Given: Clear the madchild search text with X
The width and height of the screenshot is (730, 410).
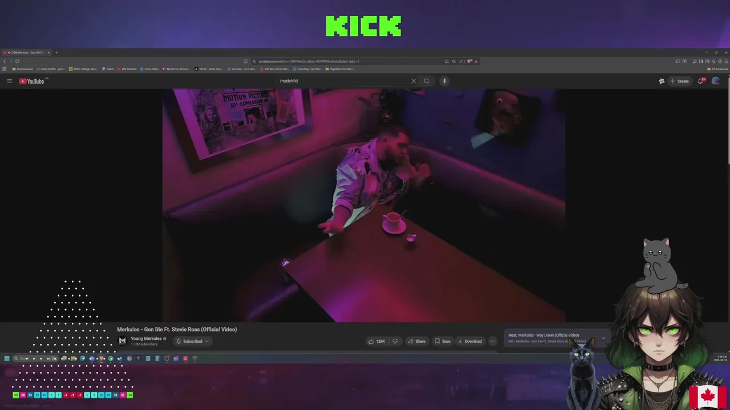Looking at the screenshot, I should [413, 81].
